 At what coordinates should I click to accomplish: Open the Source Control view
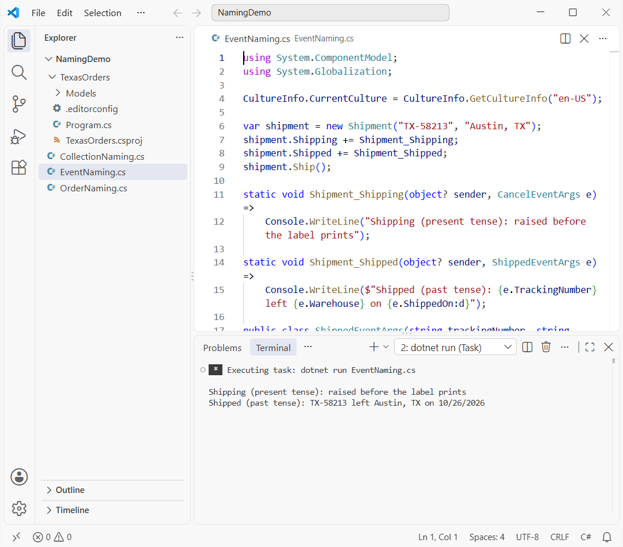point(18,104)
